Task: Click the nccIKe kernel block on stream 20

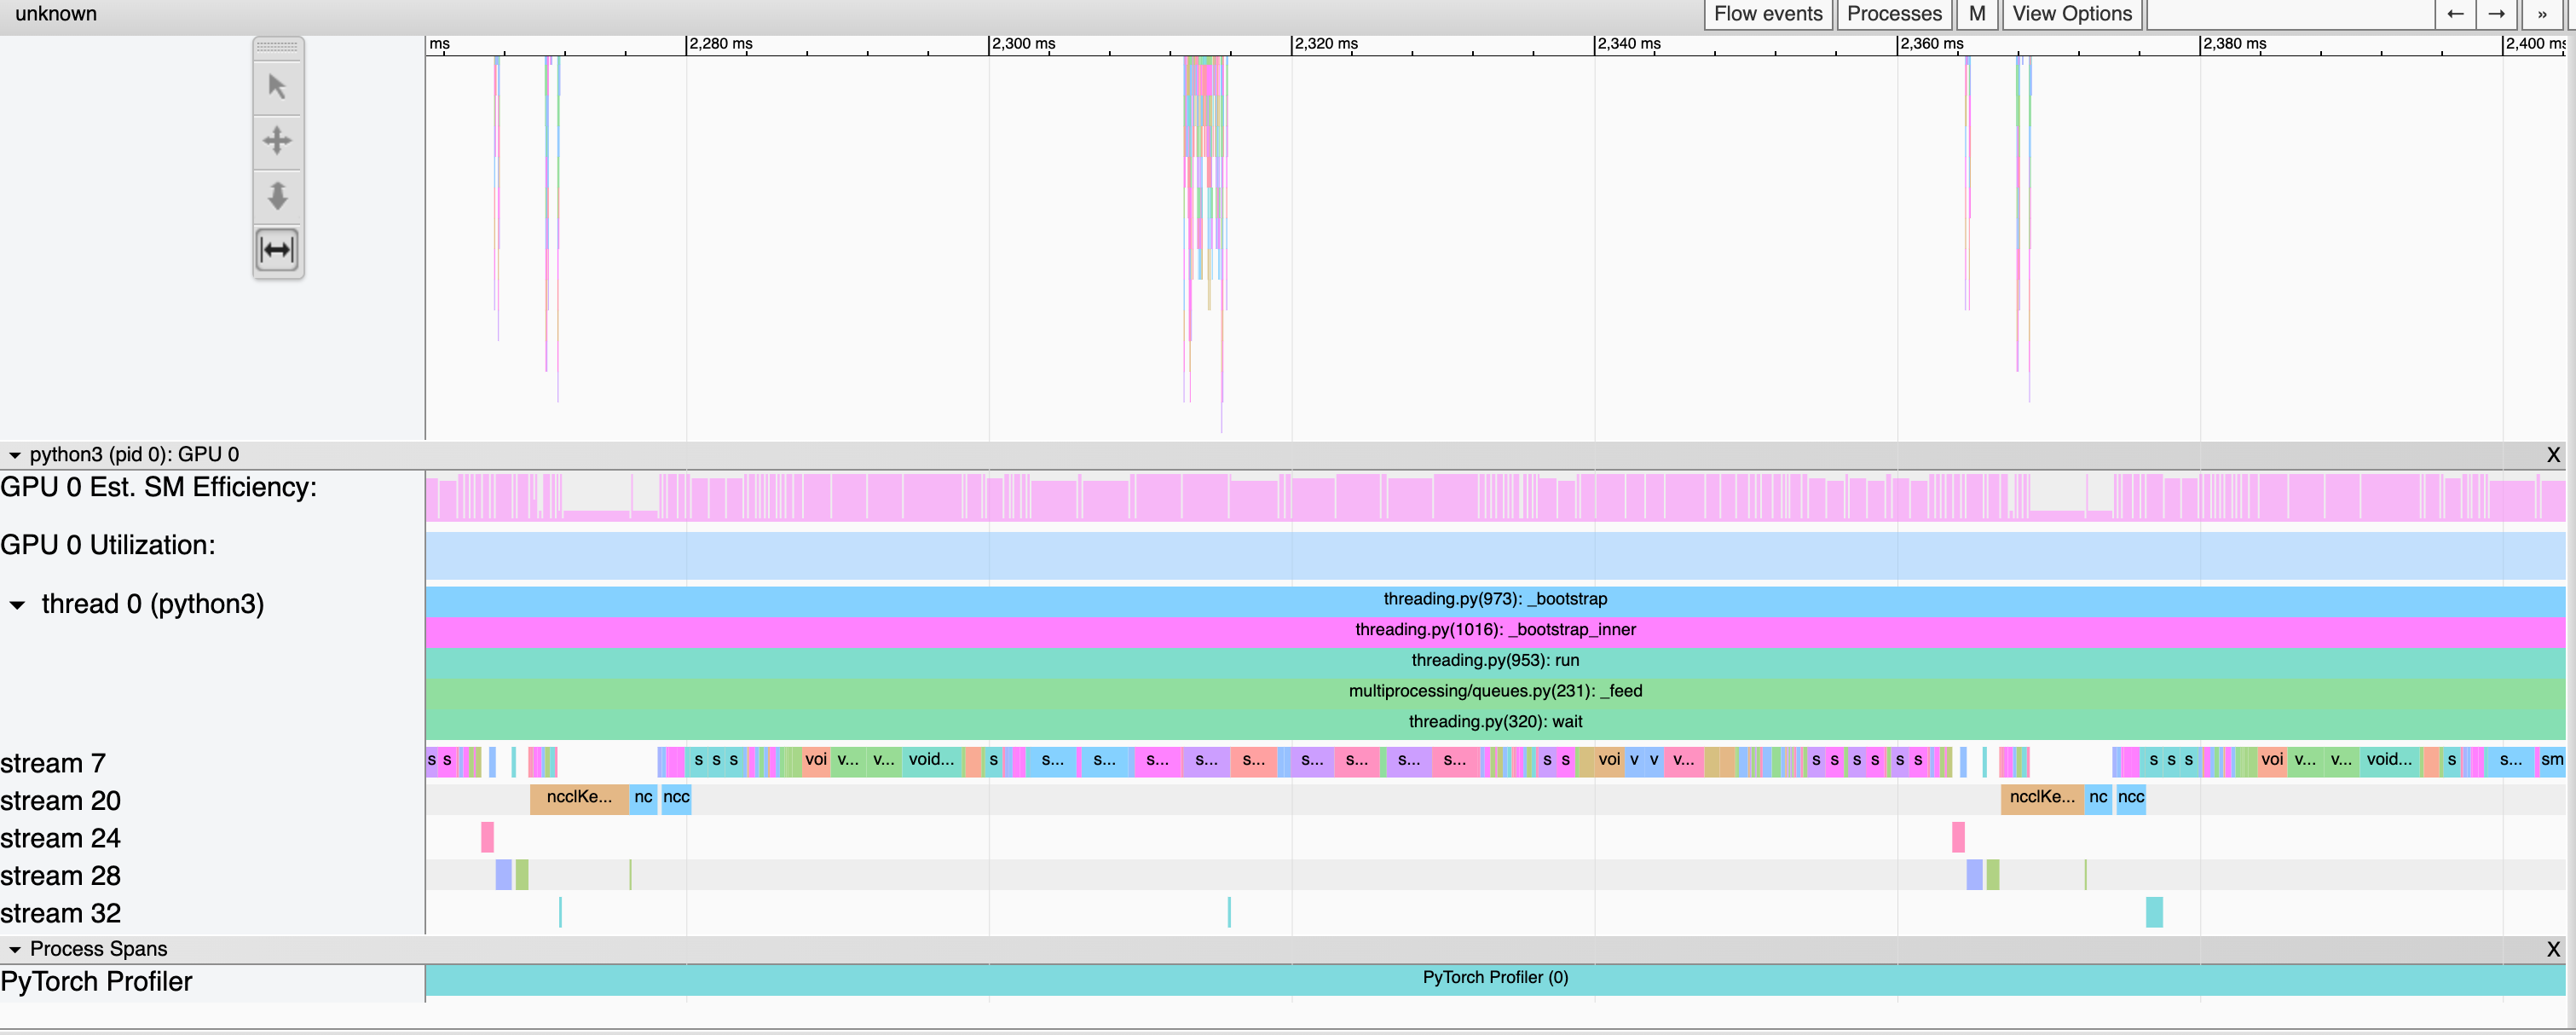Action: tap(580, 798)
